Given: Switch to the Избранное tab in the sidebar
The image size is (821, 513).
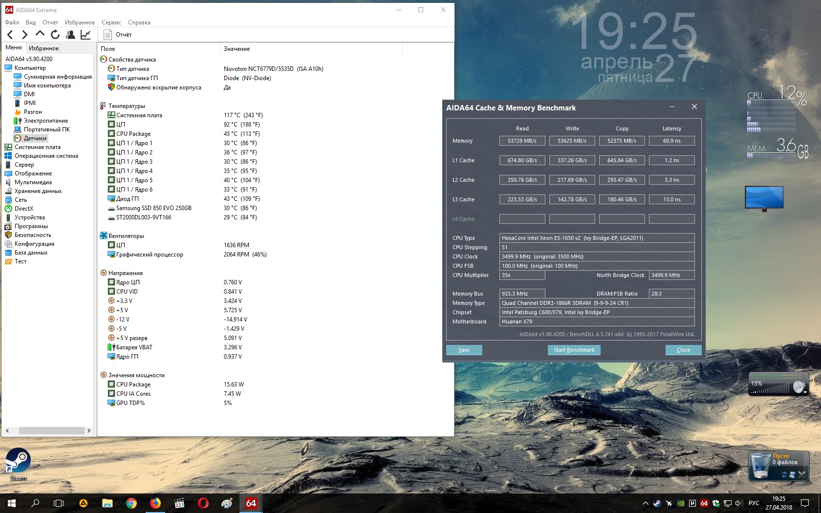Looking at the screenshot, I should click(43, 48).
